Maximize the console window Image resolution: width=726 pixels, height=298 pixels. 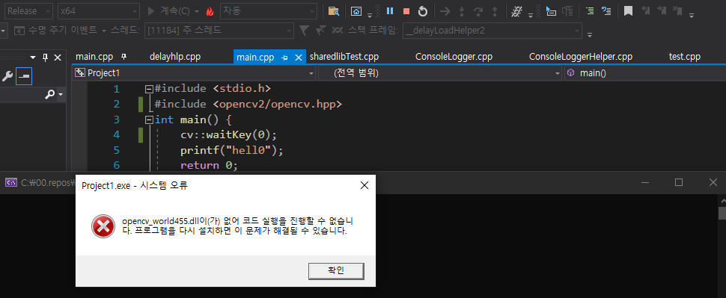click(679, 182)
